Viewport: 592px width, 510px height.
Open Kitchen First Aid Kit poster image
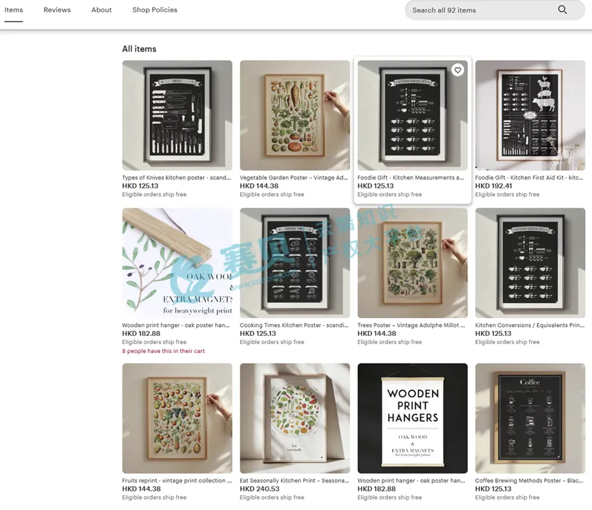point(530,115)
